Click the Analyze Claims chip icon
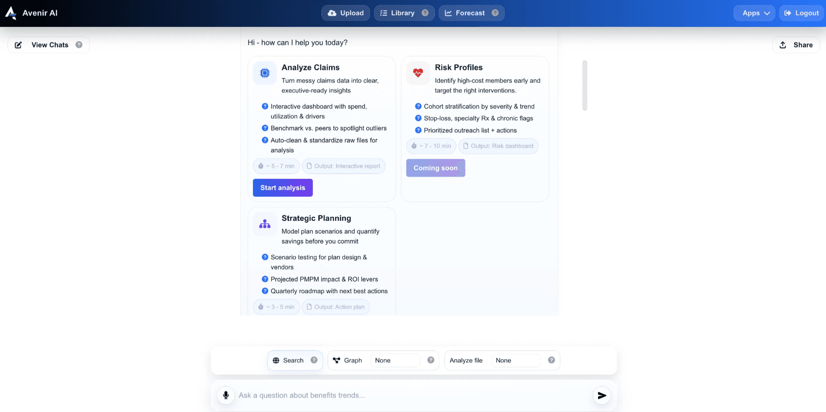 [x=265, y=73]
